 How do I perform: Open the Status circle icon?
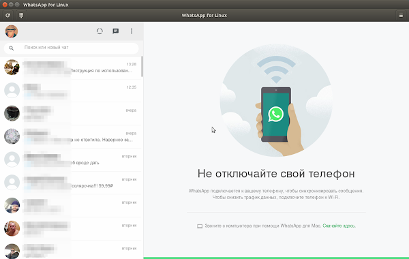100,31
